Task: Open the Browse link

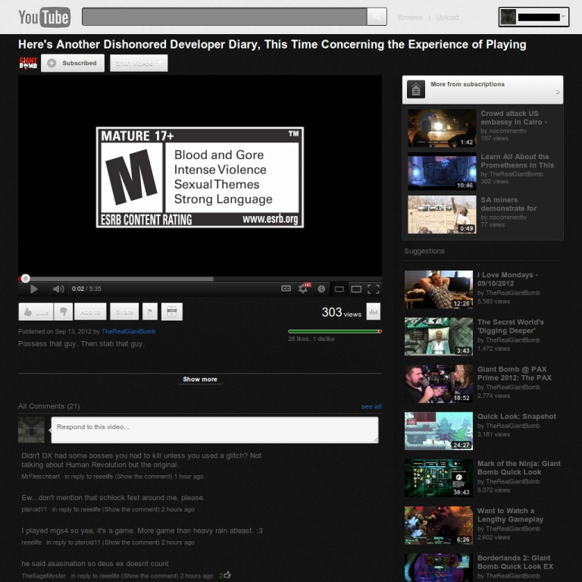Action: [410, 17]
